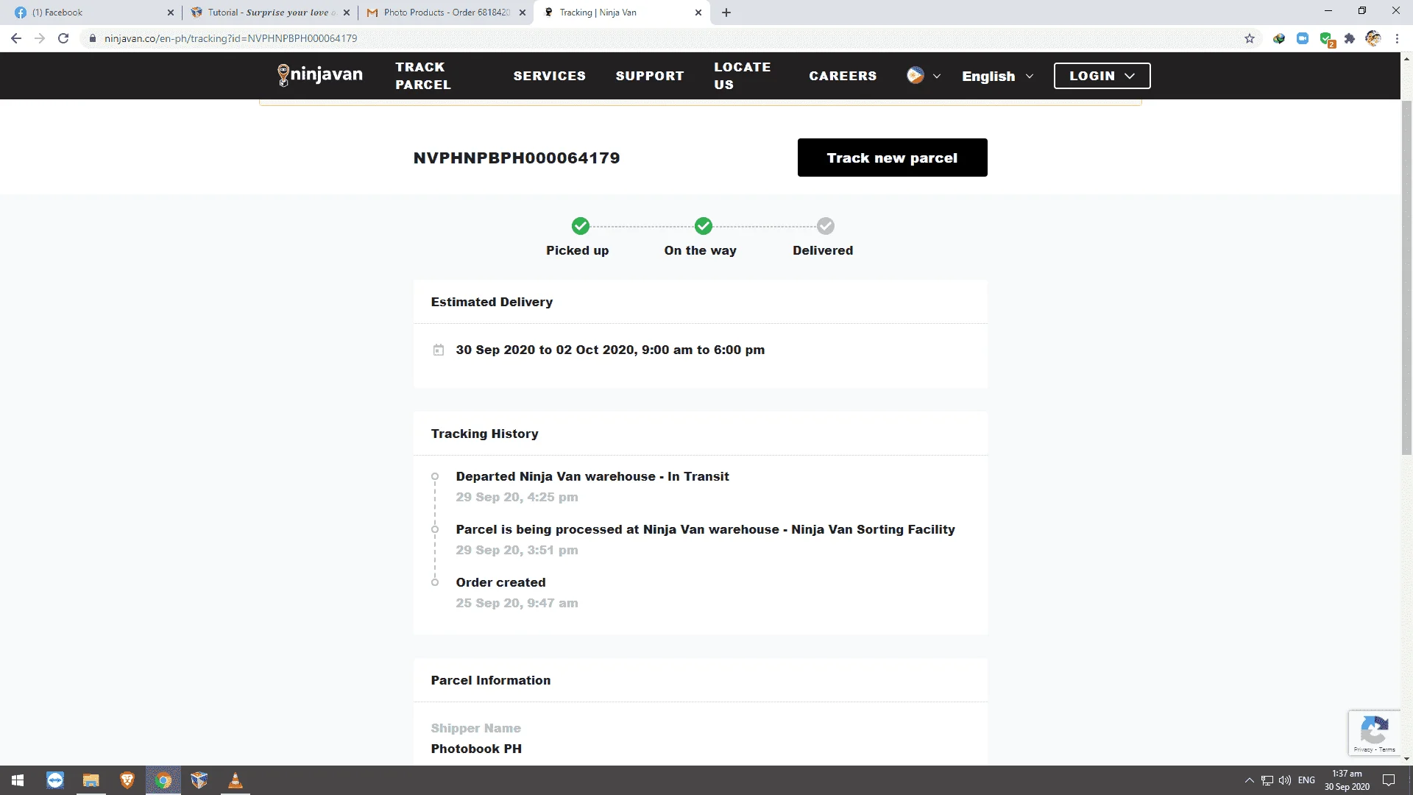1413x795 pixels.
Task: Click the Track new parcel button
Action: 892,158
